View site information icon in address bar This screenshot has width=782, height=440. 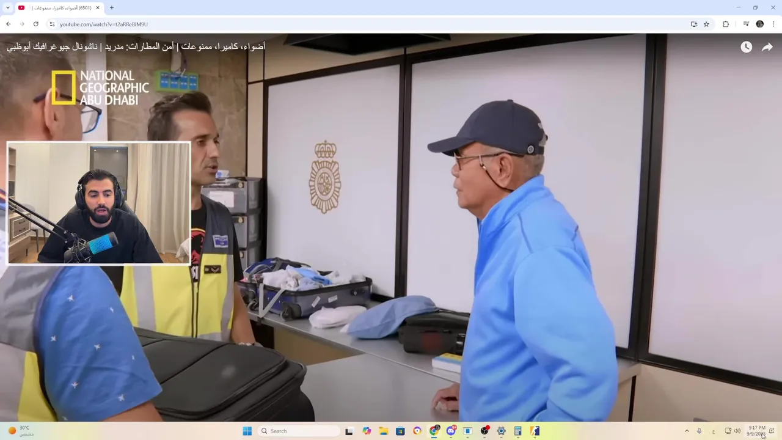point(52,24)
